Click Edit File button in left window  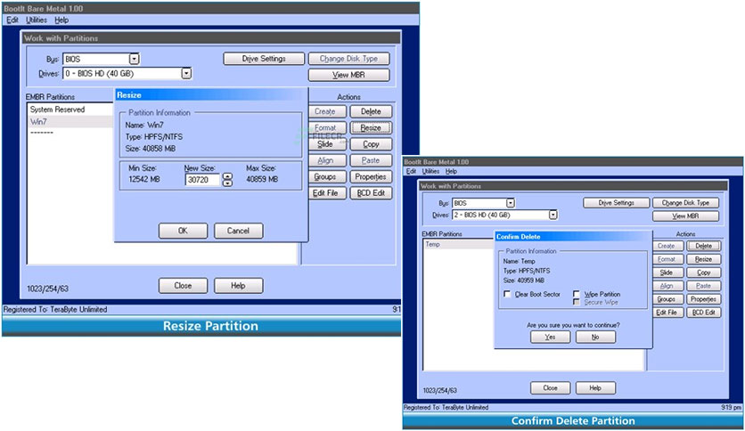point(327,193)
